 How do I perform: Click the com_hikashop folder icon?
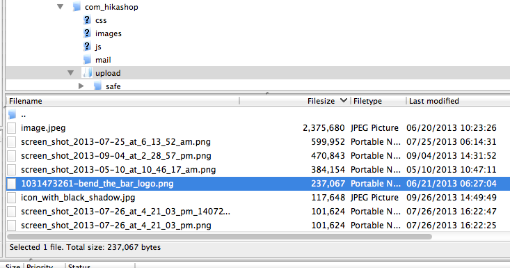pyautogui.click(x=77, y=6)
